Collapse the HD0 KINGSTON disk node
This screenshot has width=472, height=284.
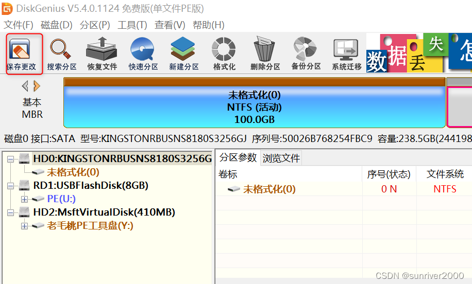pyautogui.click(x=10, y=159)
